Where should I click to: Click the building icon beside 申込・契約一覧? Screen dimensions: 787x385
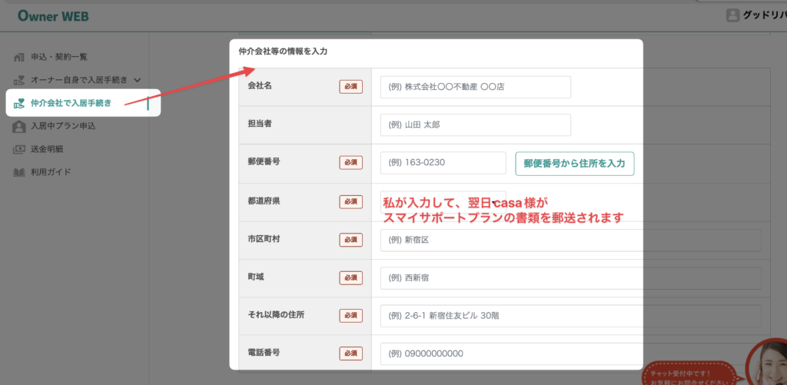coord(19,57)
